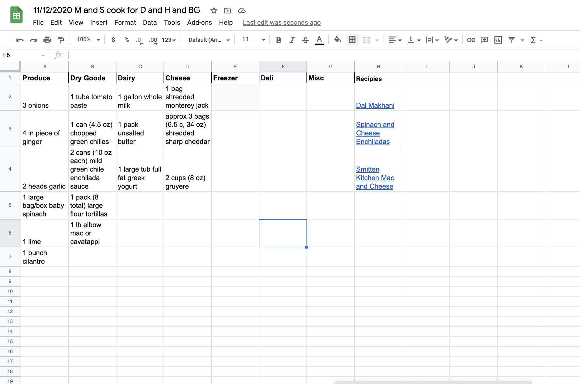This screenshot has width=580, height=384.
Task: Open the Edit menu
Action: [56, 22]
